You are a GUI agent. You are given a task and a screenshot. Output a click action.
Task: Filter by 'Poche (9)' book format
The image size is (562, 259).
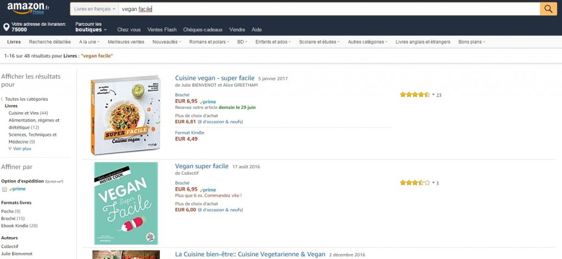click(11, 211)
